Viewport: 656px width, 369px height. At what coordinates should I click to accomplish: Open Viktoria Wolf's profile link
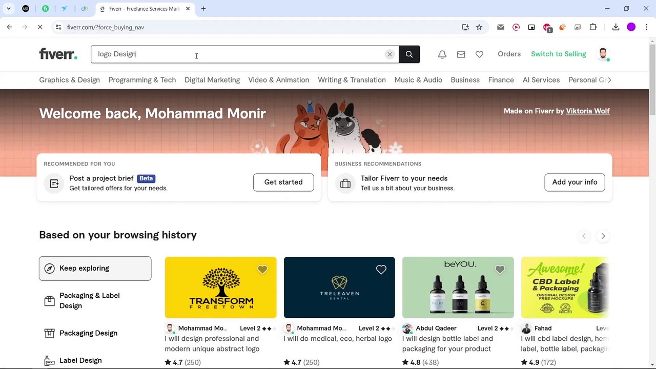click(588, 111)
